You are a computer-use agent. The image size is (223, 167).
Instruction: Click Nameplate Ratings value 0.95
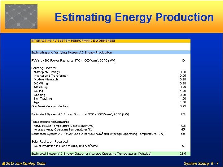point(183,72)
